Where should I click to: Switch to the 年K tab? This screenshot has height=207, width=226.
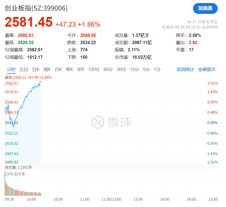click(x=81, y=70)
